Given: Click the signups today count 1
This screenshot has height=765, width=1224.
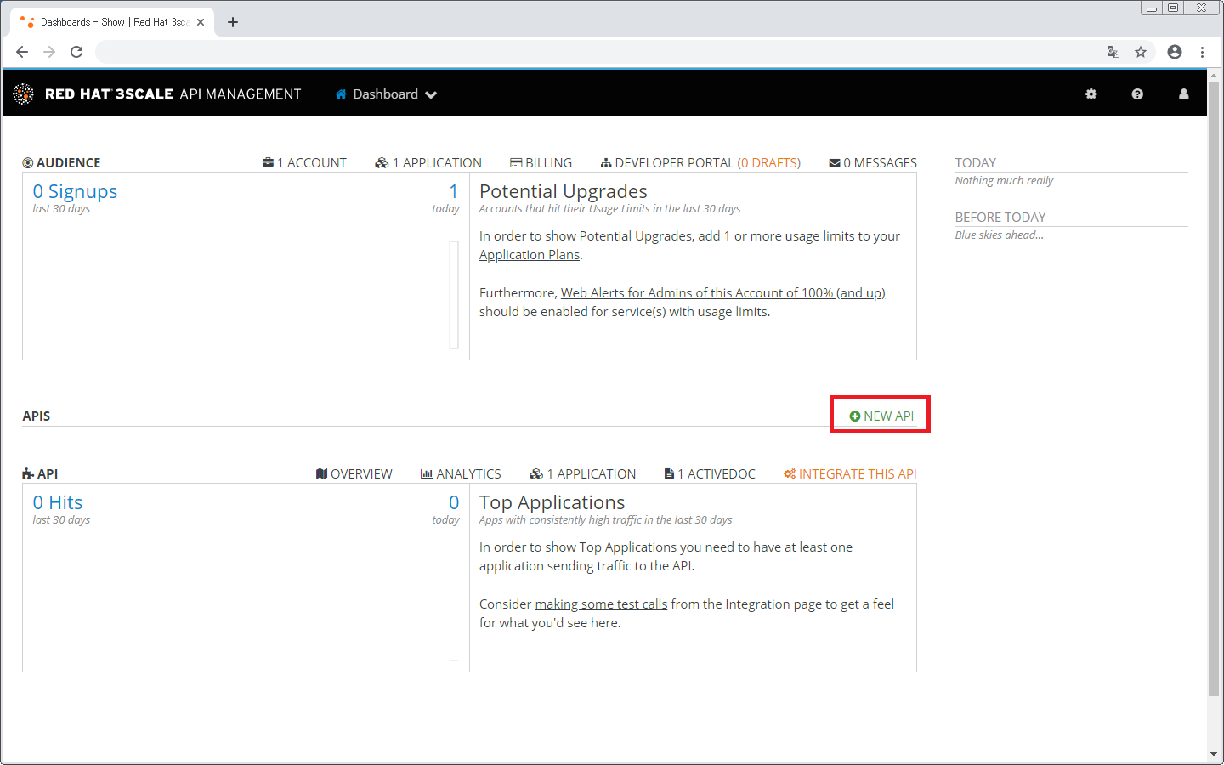Looking at the screenshot, I should [x=454, y=192].
